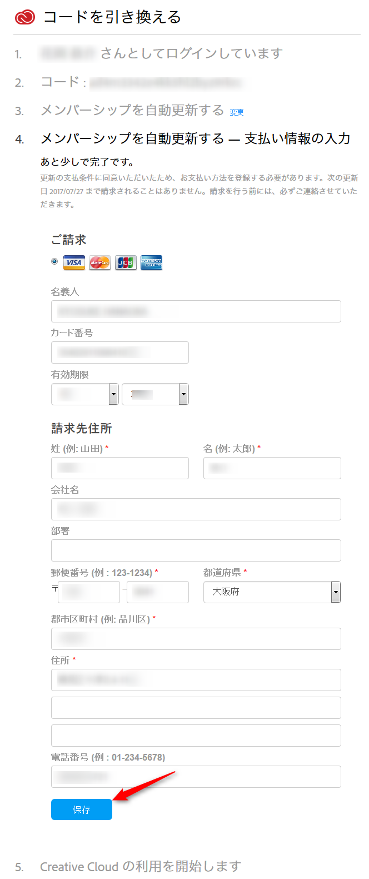Click the second empty 住所 address line

(196, 736)
